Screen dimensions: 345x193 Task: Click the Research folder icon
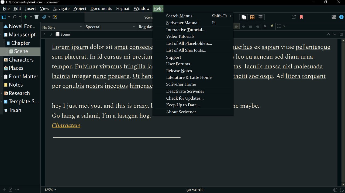click(6, 93)
